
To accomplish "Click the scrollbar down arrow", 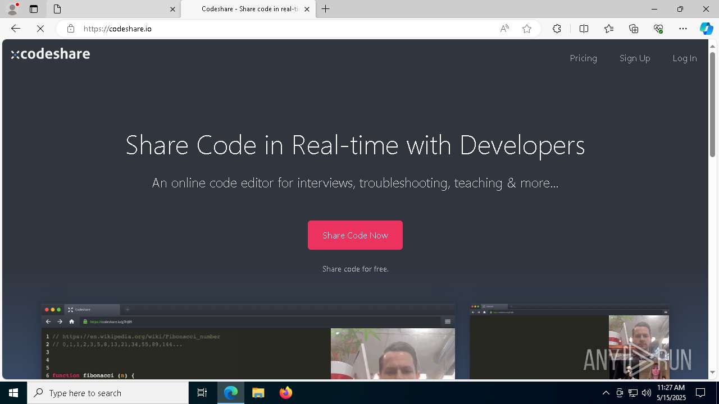I will pyautogui.click(x=712, y=373).
